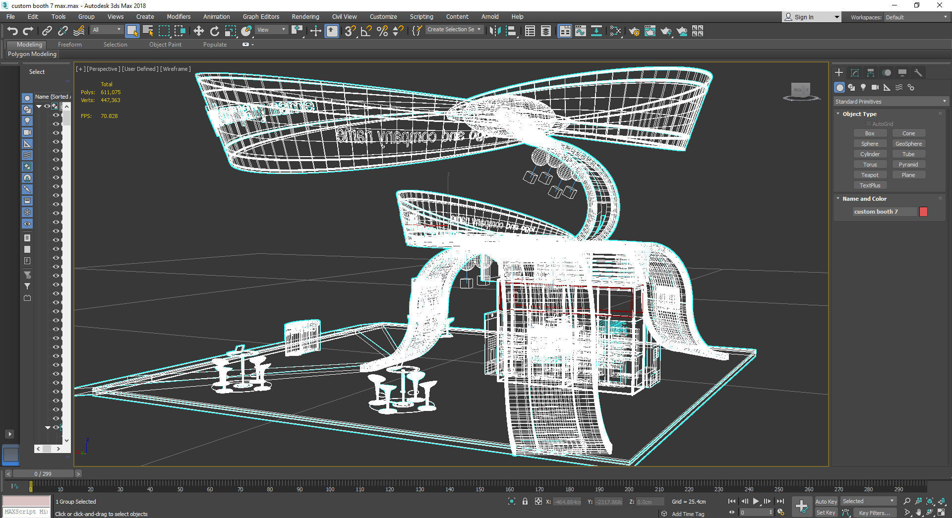Collapse the Object Type rollout
Viewport: 952px width, 518px height.
(x=838, y=114)
